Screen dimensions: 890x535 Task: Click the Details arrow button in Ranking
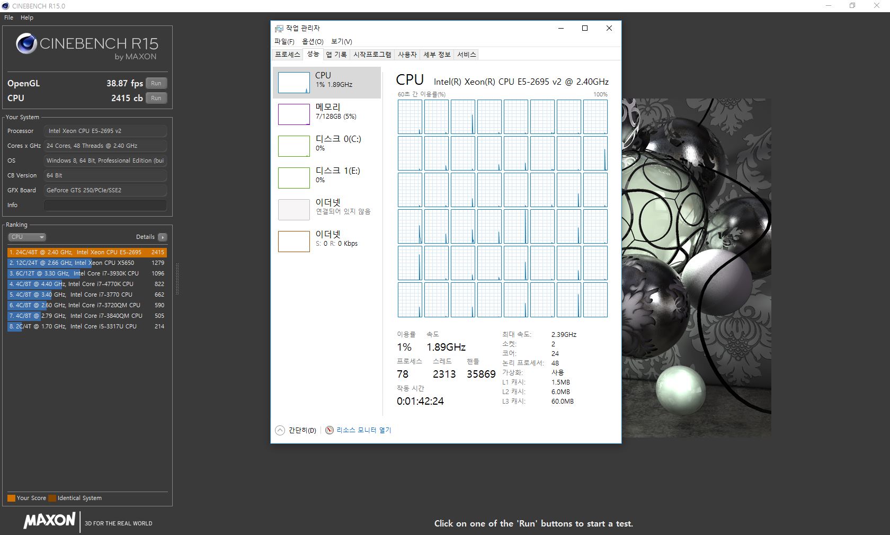click(163, 237)
